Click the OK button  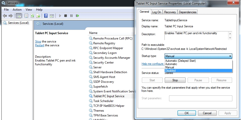(x=187, y=113)
